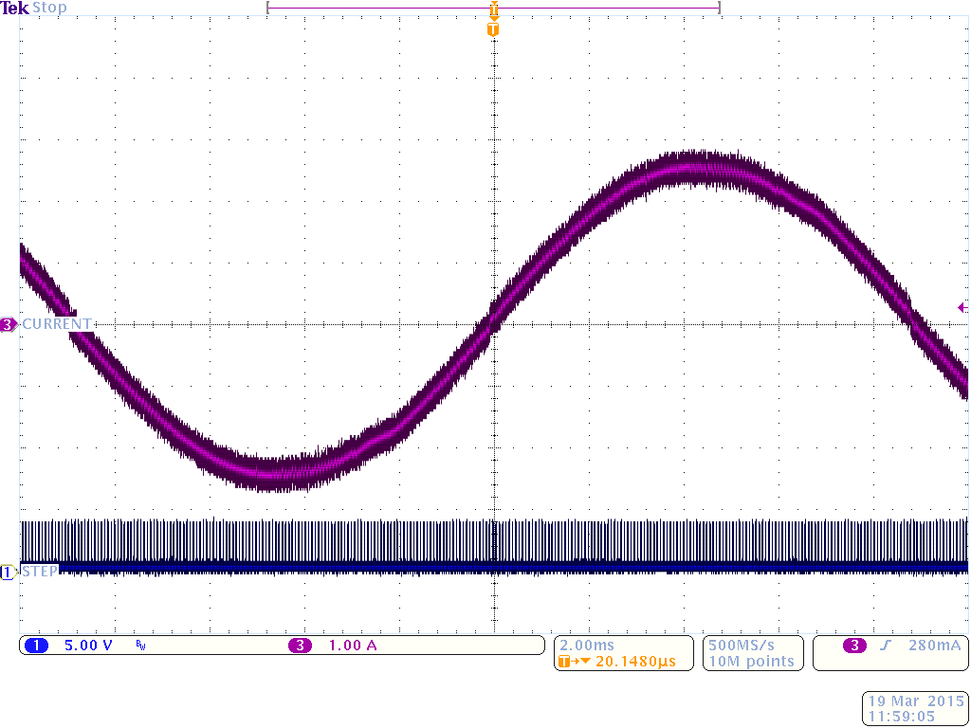971x728 pixels.
Task: Click the bandwidth limit Bw icon
Action: [x=140, y=646]
